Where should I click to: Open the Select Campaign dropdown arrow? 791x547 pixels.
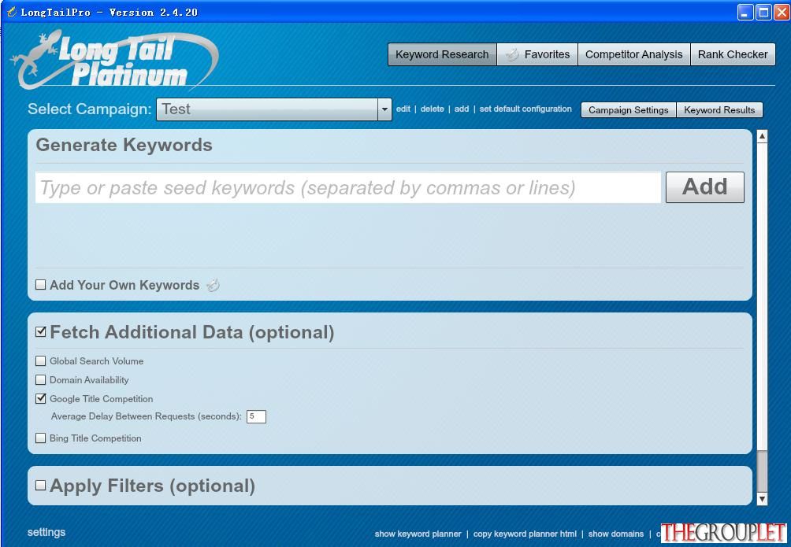point(384,109)
